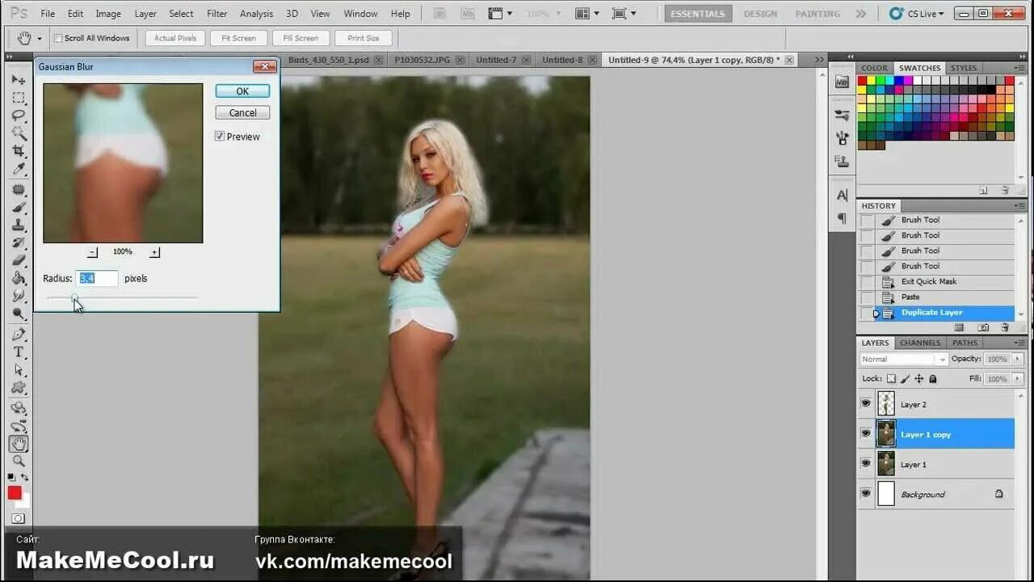Open the Filter menu

pyautogui.click(x=216, y=13)
